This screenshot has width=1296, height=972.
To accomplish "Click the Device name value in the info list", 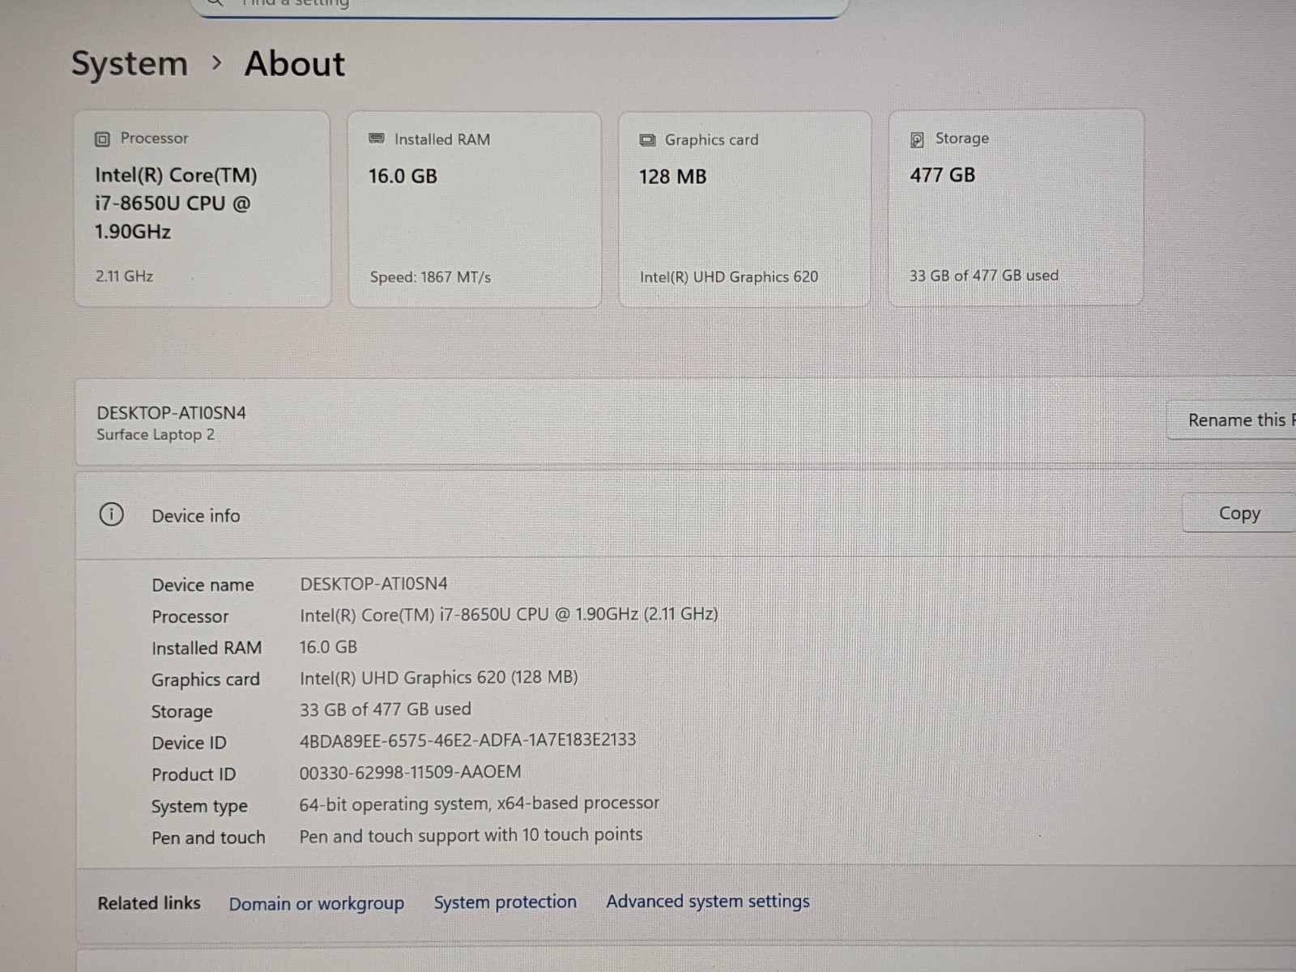I will [x=373, y=583].
